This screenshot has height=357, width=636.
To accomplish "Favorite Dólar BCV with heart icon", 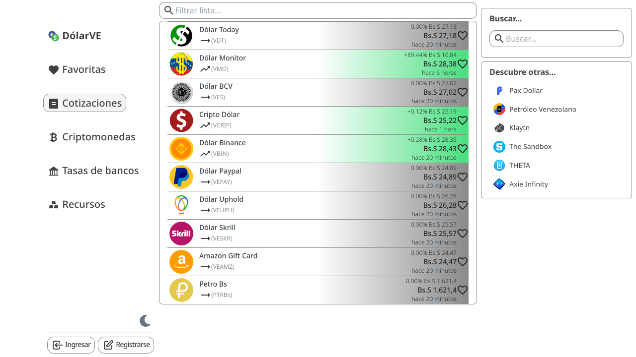I will coord(463,92).
